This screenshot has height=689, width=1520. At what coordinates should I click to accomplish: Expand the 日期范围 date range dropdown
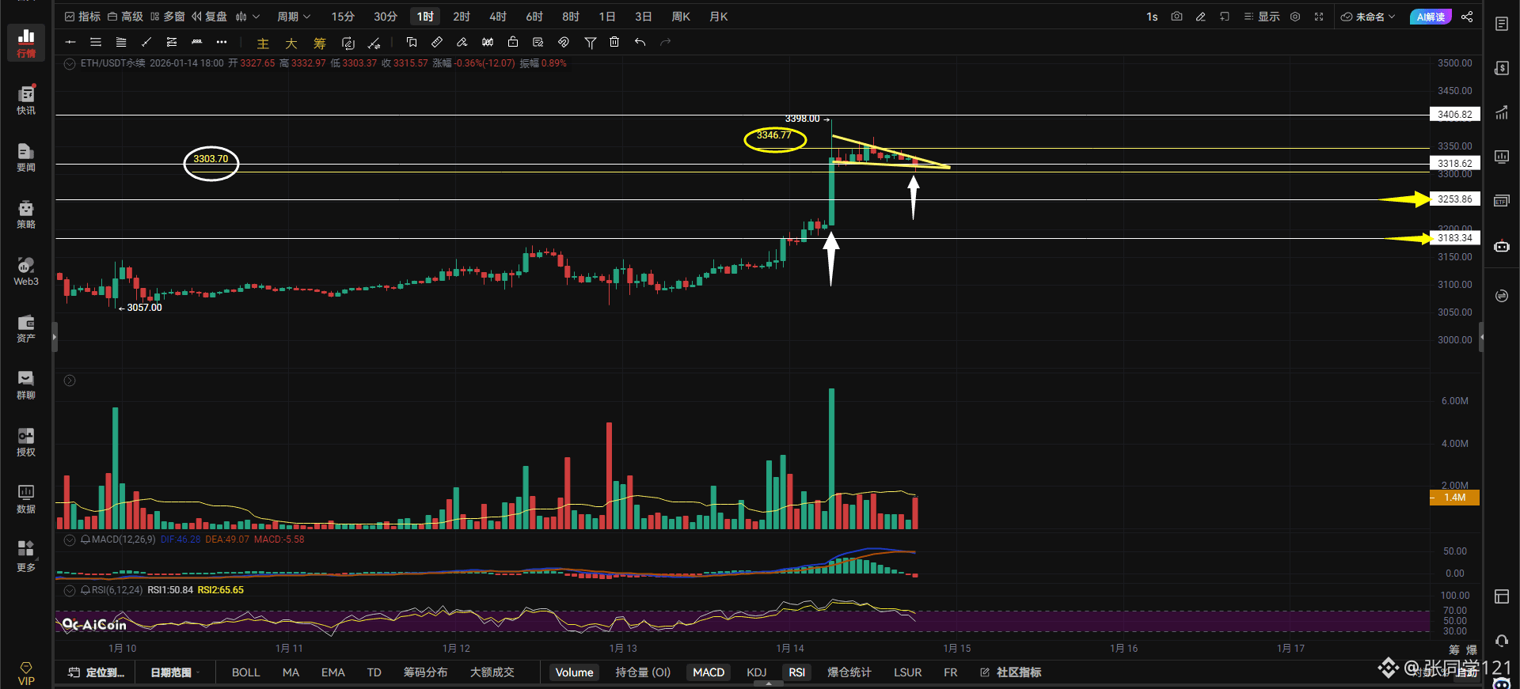pos(175,672)
